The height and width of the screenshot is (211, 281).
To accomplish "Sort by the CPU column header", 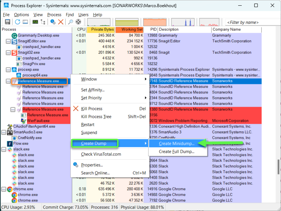I will tap(79, 30).
